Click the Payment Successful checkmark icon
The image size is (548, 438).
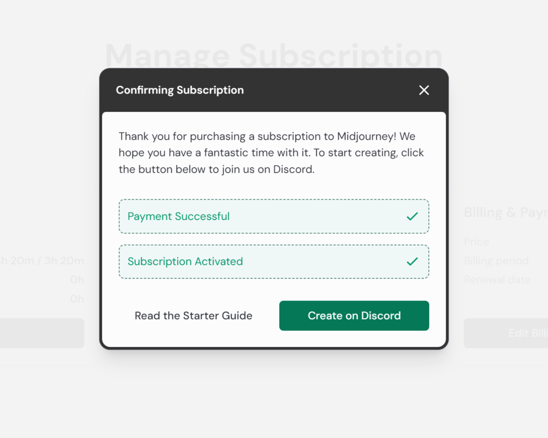point(413,216)
